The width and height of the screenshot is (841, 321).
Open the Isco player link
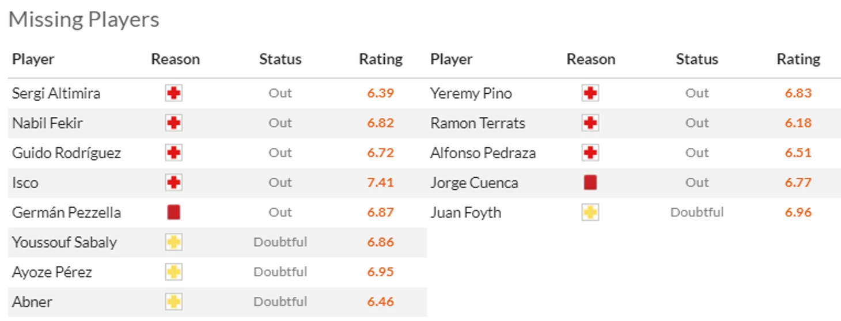point(25,183)
